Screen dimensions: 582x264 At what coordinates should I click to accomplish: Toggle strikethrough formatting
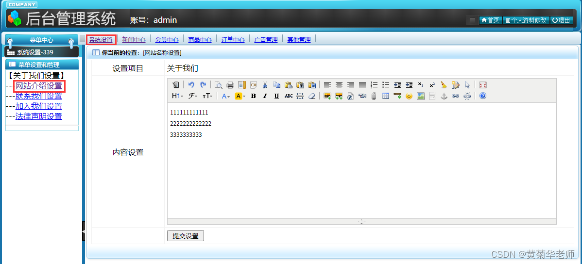(289, 96)
